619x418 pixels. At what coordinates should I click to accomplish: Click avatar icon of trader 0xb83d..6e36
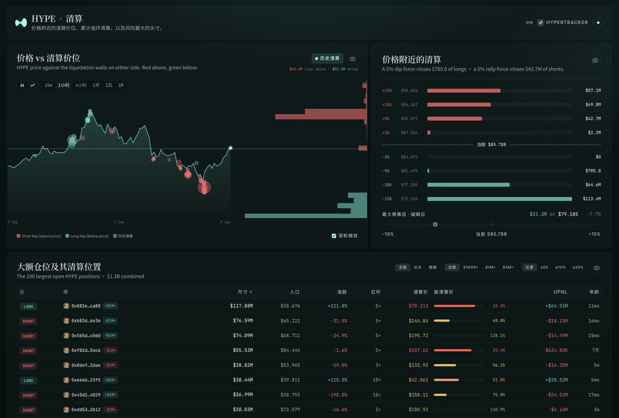(66, 320)
